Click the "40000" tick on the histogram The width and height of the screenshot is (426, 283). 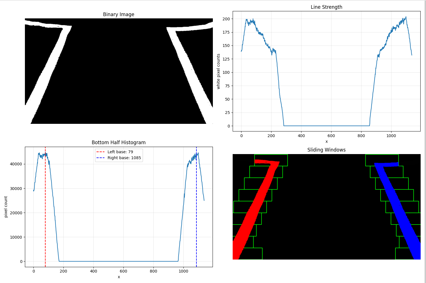[16, 164]
